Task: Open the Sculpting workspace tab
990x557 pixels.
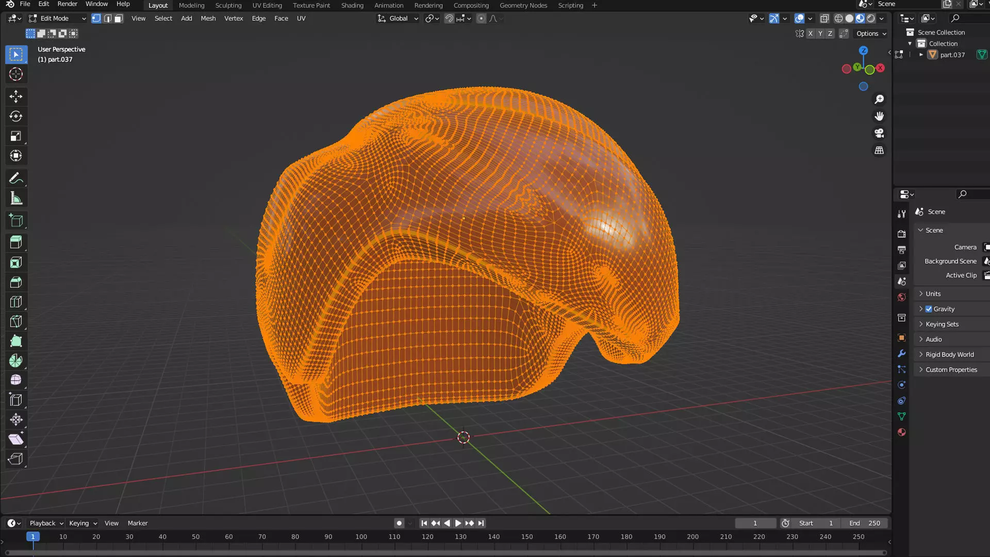Action: (x=228, y=5)
